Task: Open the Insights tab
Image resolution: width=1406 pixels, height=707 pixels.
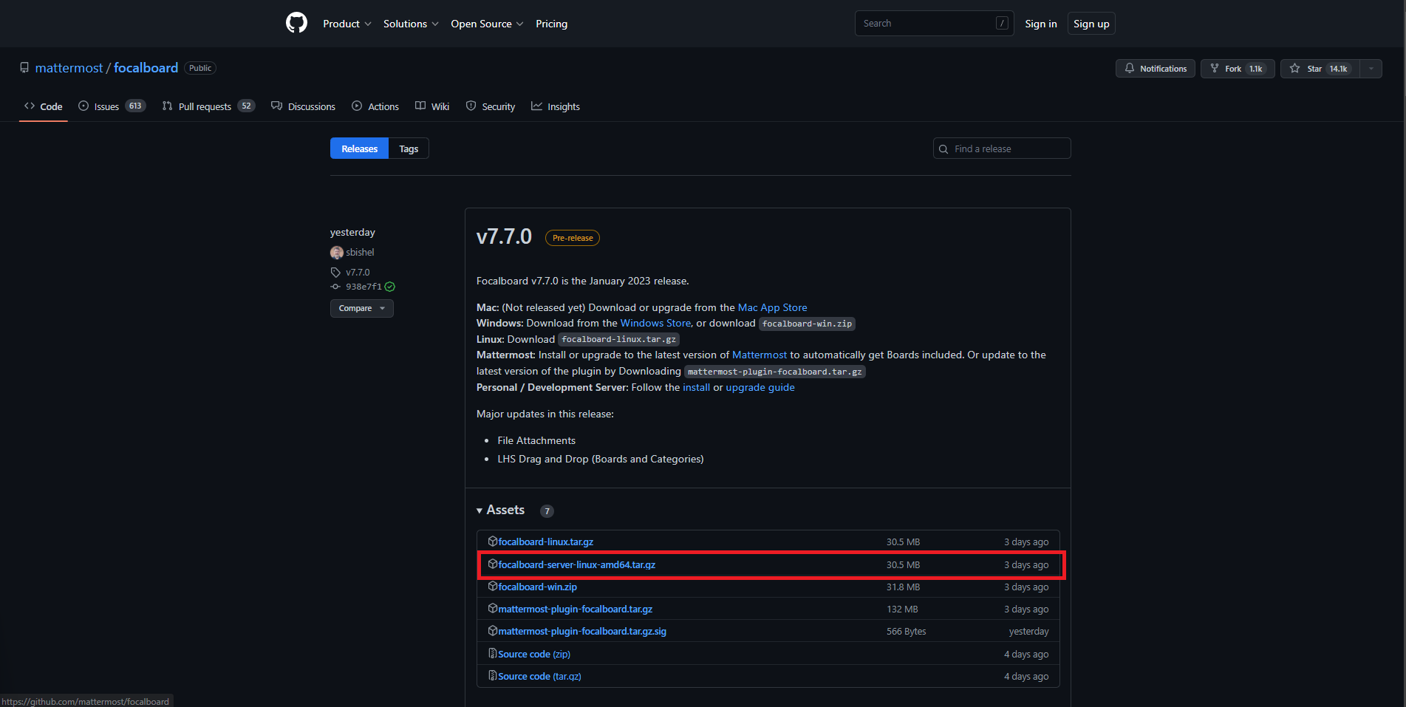Action: pos(556,106)
